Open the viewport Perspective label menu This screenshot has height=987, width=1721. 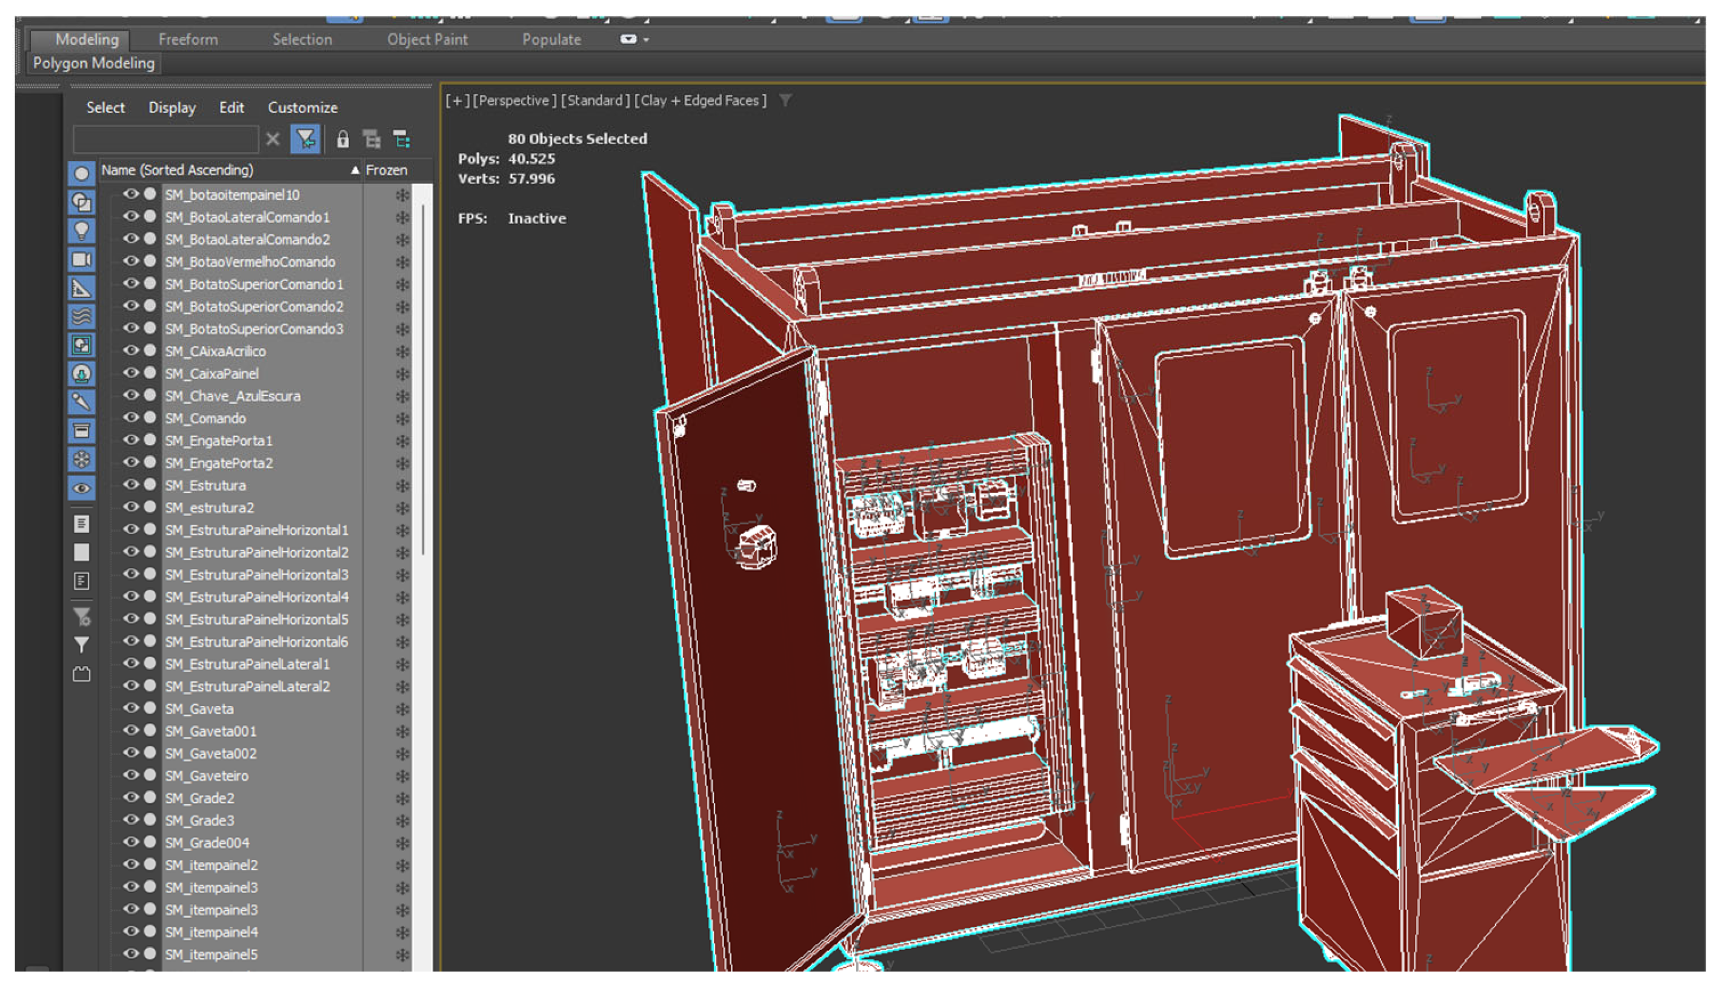tap(514, 101)
